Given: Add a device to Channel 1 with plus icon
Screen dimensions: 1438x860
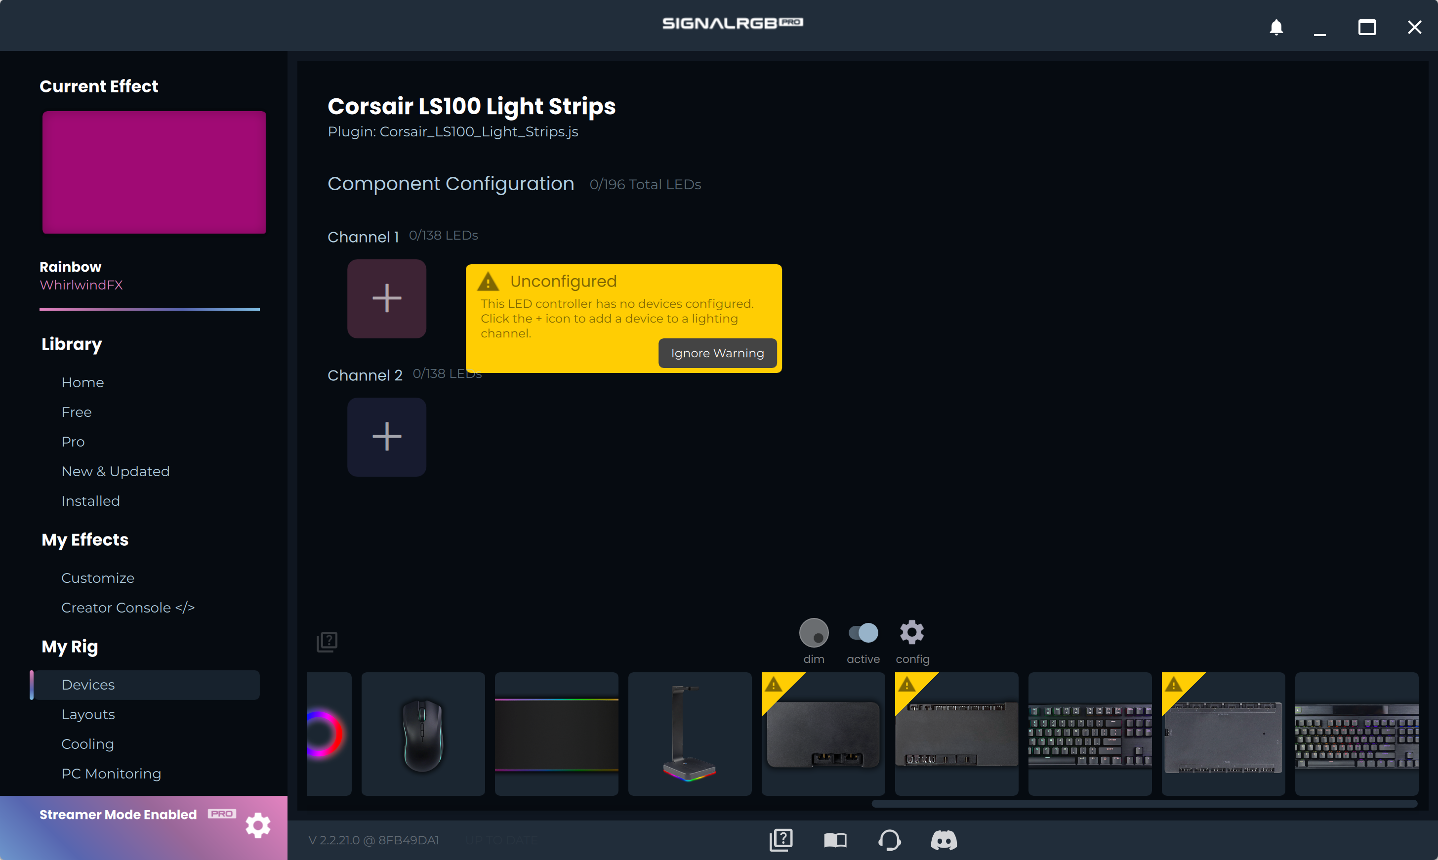Looking at the screenshot, I should point(386,298).
